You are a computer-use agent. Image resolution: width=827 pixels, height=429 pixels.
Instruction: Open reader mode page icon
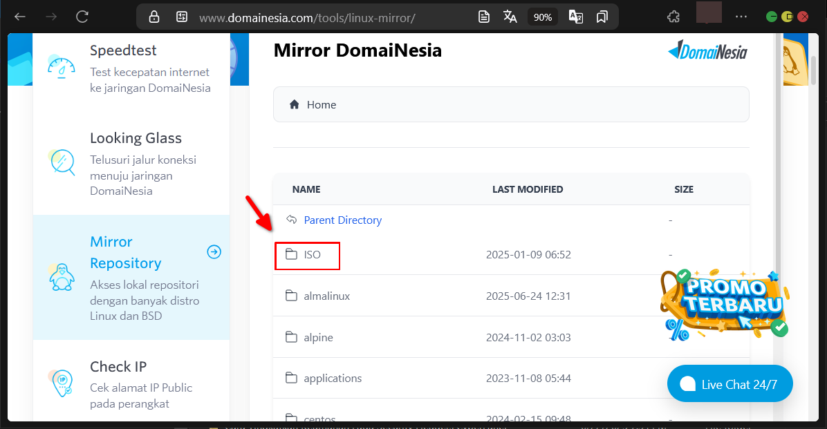[x=483, y=17]
